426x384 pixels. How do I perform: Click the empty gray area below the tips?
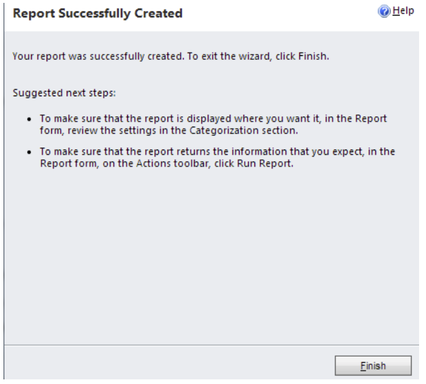click(212, 256)
